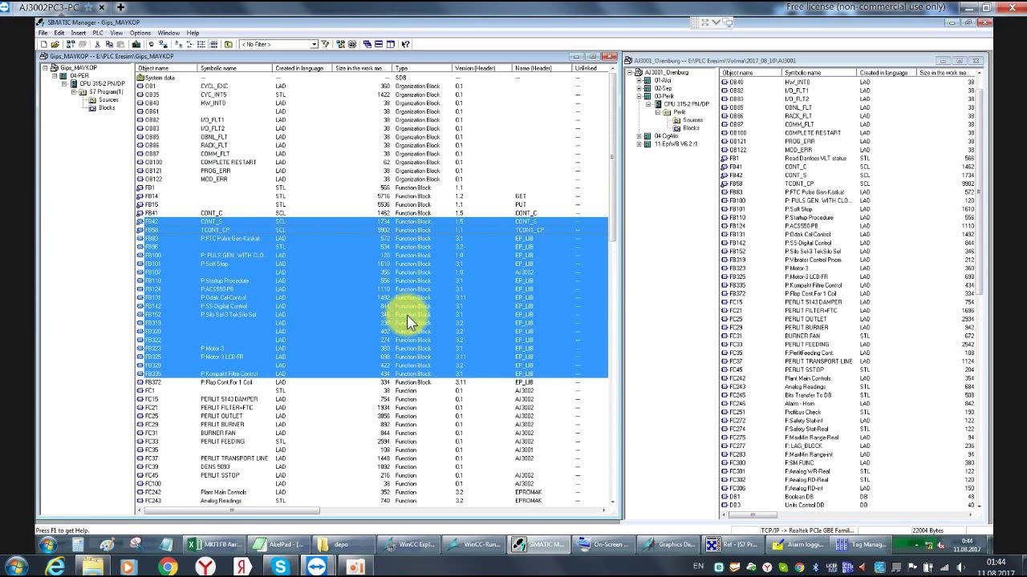Sort by Type column in Gips_MAYKOP
Image resolution: width=1027 pixels, height=577 pixels.
coord(422,68)
